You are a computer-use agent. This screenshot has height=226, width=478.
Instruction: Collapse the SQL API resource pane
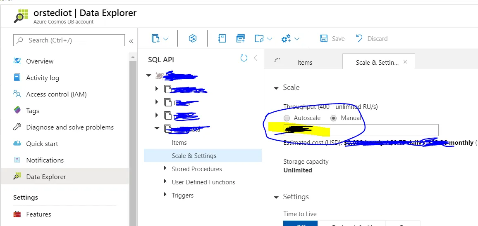256,58
